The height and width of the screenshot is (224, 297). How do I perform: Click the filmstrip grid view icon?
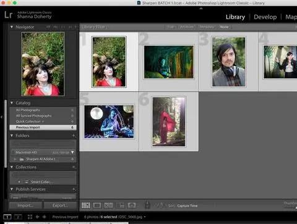30,217
